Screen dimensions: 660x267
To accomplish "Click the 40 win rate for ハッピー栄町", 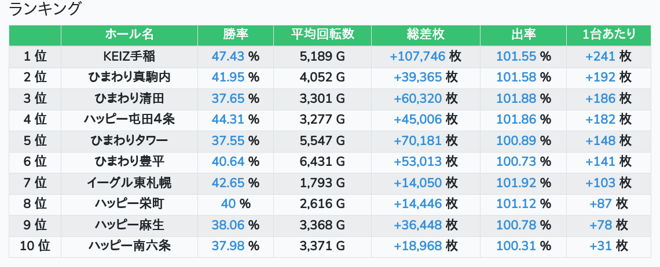I will (x=228, y=203).
